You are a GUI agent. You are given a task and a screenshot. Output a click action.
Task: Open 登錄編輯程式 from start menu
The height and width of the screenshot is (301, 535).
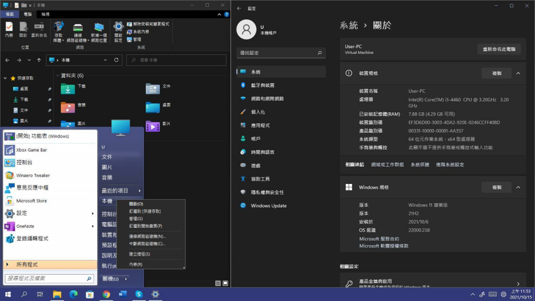50,238
